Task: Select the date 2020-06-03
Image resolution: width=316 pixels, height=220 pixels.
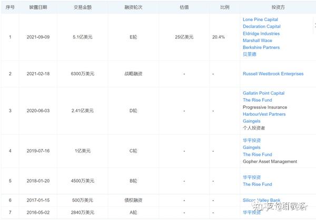Action: click(38, 111)
